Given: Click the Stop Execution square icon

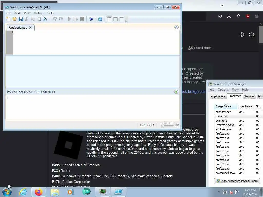Looking at the screenshot, I should pos(82,19).
